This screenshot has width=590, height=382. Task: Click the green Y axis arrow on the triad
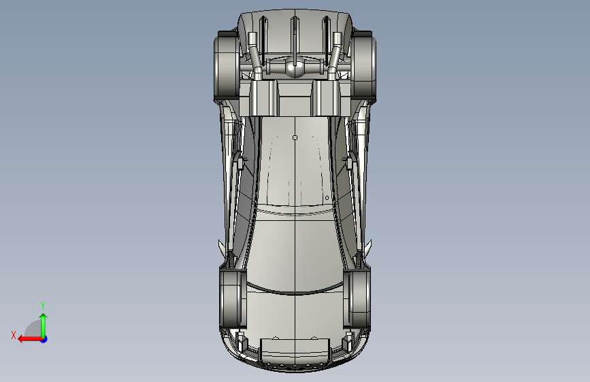coord(44,325)
